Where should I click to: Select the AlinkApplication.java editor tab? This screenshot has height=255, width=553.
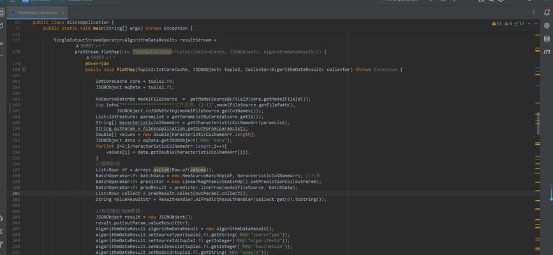tap(37, 13)
